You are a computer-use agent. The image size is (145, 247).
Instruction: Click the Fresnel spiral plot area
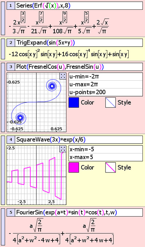[x=37, y=102]
